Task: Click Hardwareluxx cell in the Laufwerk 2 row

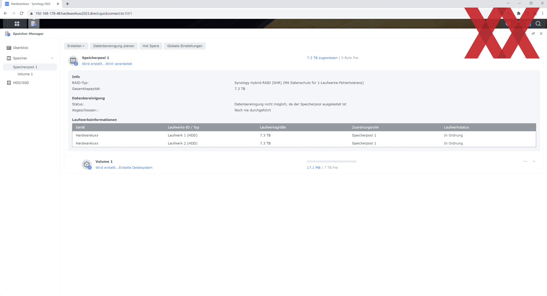Action: click(x=87, y=143)
